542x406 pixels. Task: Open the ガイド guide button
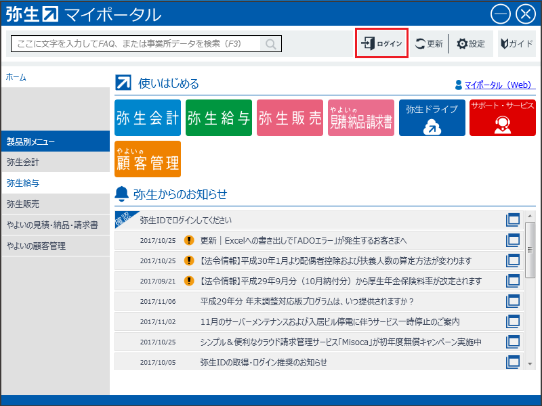[x=517, y=43]
